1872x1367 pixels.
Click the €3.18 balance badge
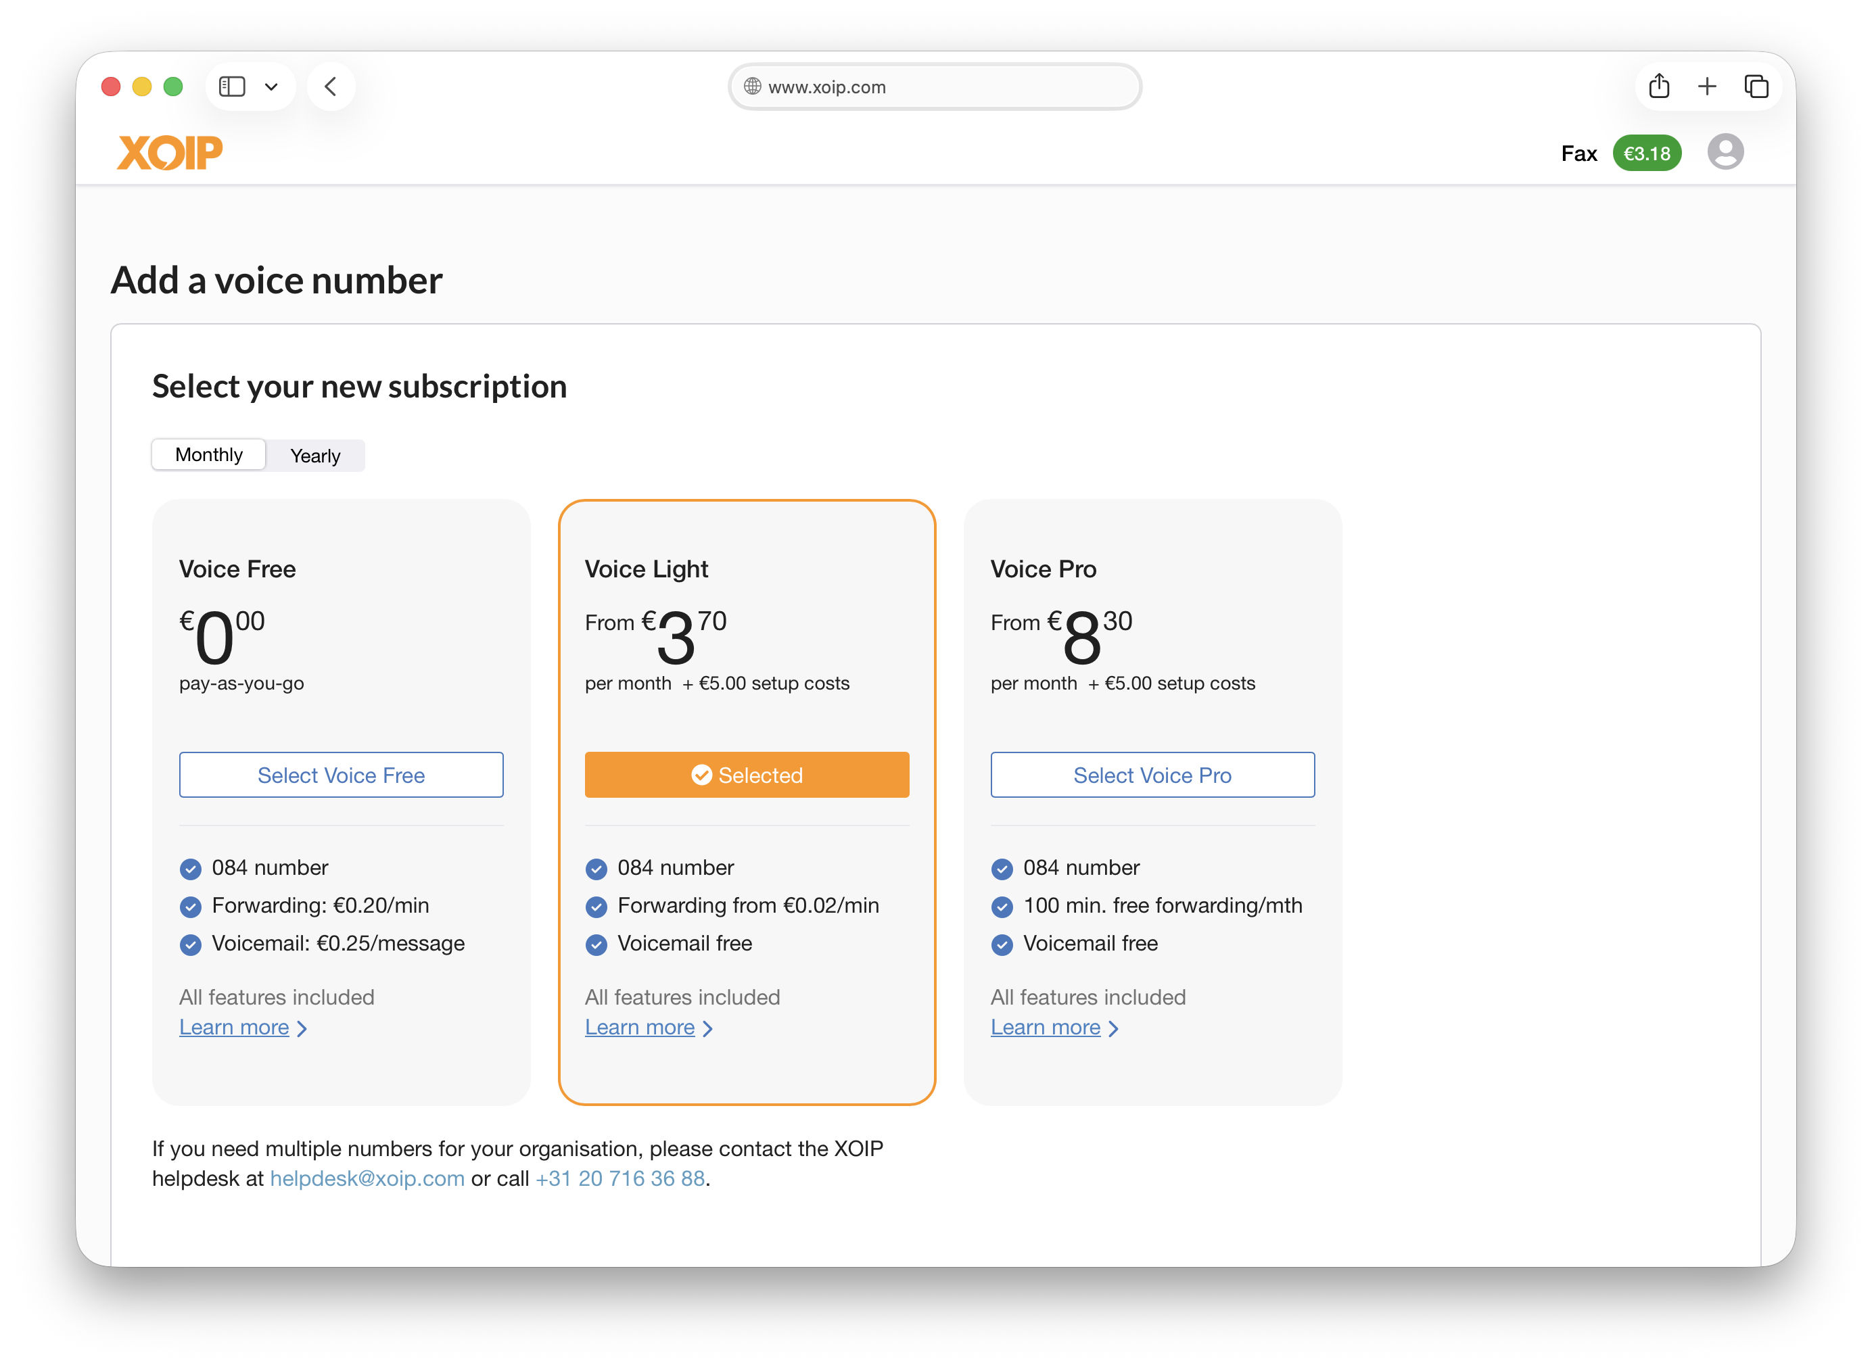click(1646, 153)
